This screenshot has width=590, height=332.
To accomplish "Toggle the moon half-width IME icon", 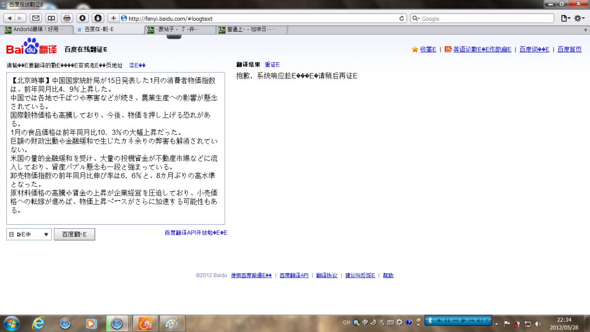I will click(x=373, y=322).
